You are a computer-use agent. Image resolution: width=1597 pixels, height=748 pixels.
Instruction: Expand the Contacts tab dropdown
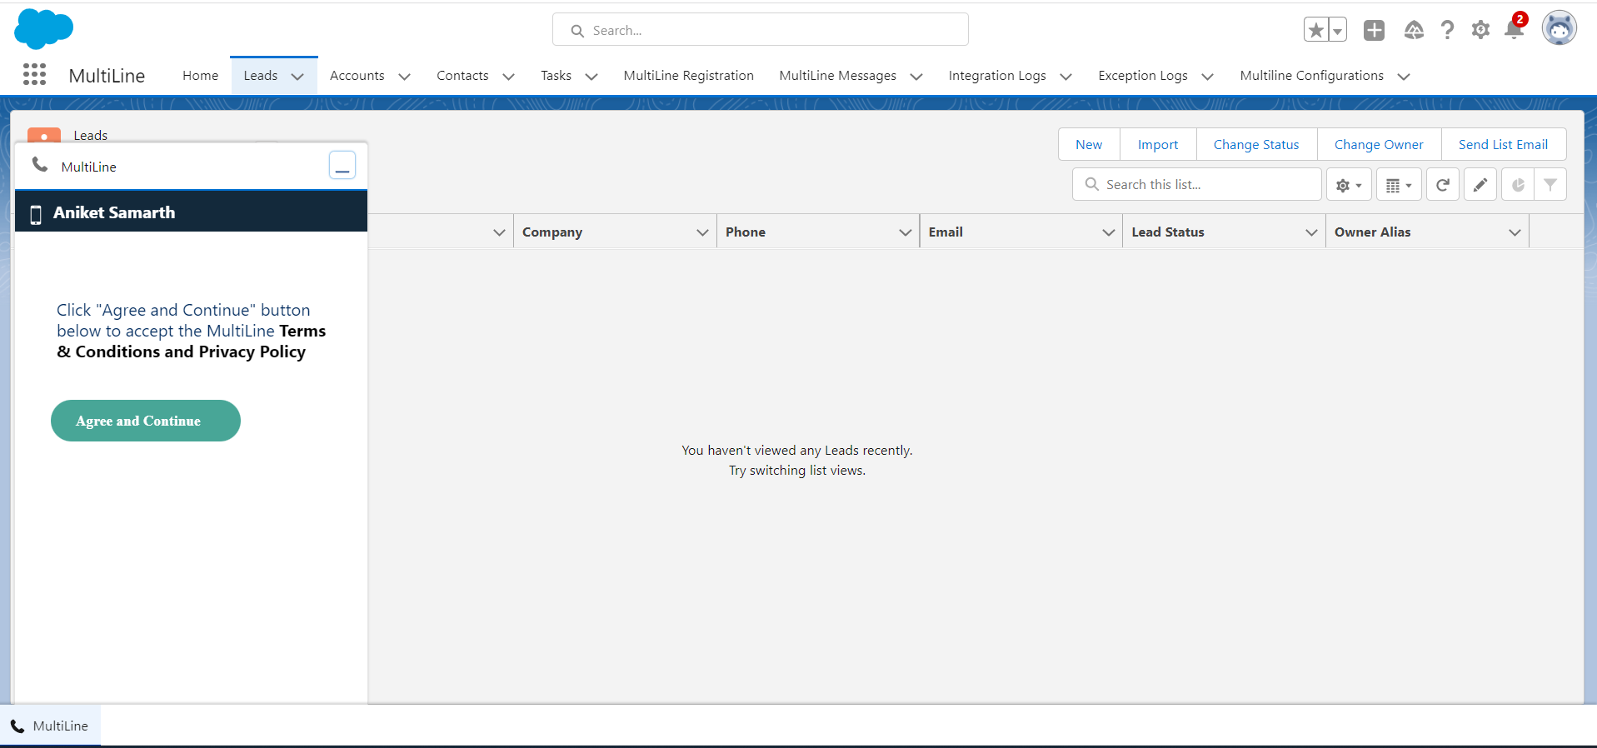pos(508,77)
